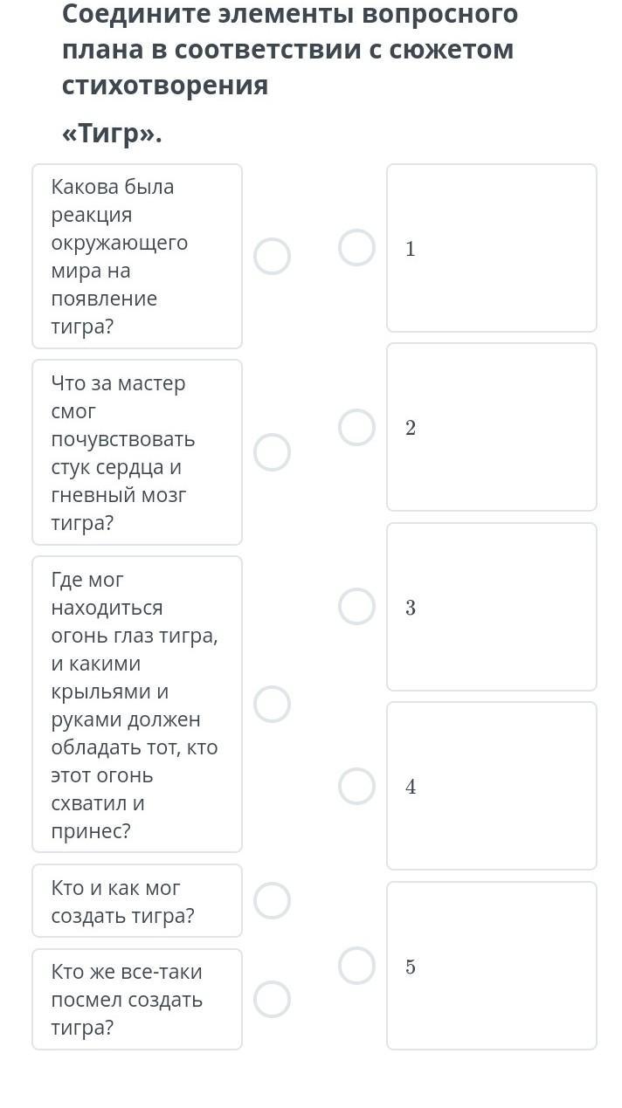This screenshot has width=622, height=1108.
Task: Click the "Кто же все-таки посмел" question card
Action: 137,999
